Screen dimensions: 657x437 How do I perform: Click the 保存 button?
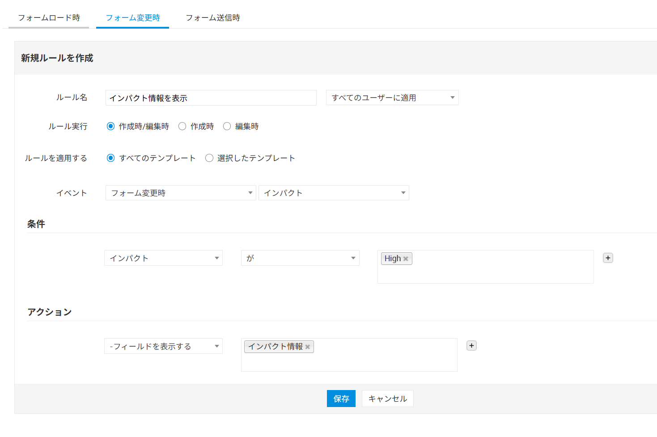coord(341,399)
